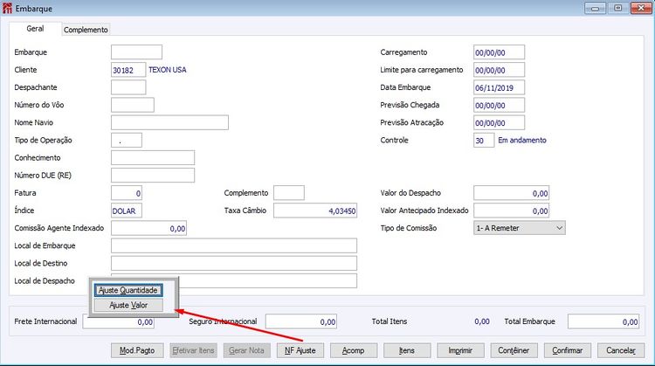The height and width of the screenshot is (366, 655).
Task: Focus the Nome Navio field
Action: [169, 122]
